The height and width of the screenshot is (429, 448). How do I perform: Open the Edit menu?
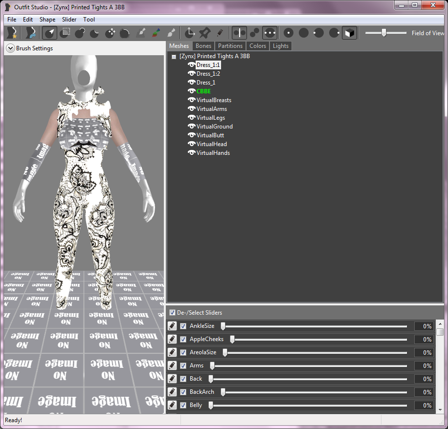(28, 20)
